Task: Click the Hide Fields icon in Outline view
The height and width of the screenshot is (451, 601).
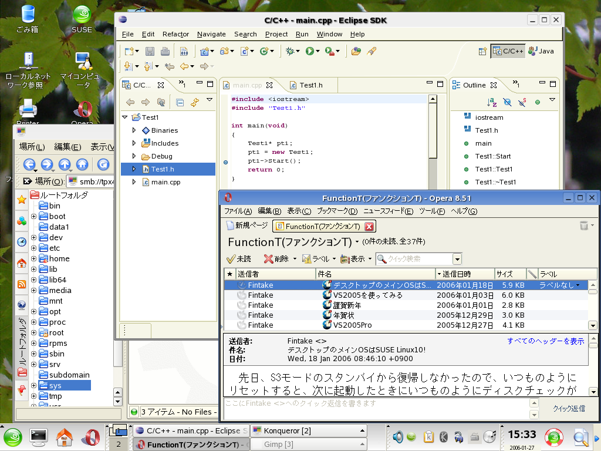Action: 507,102
